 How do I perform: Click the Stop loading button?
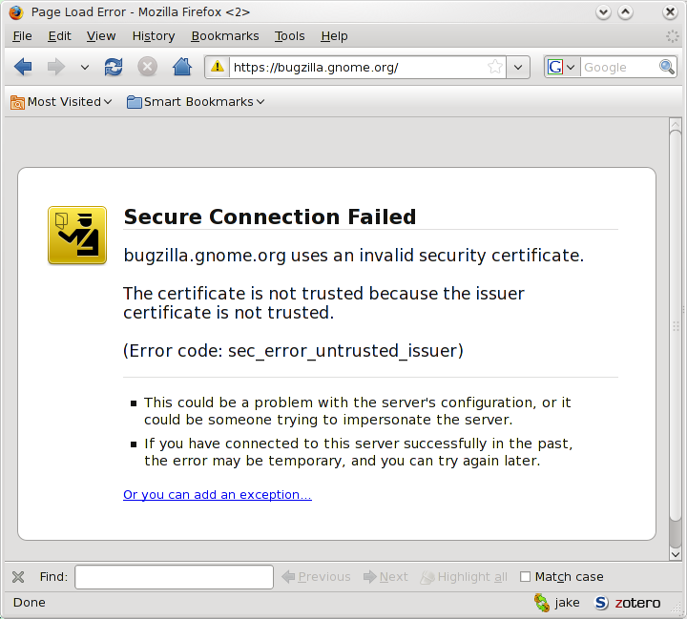pos(148,67)
